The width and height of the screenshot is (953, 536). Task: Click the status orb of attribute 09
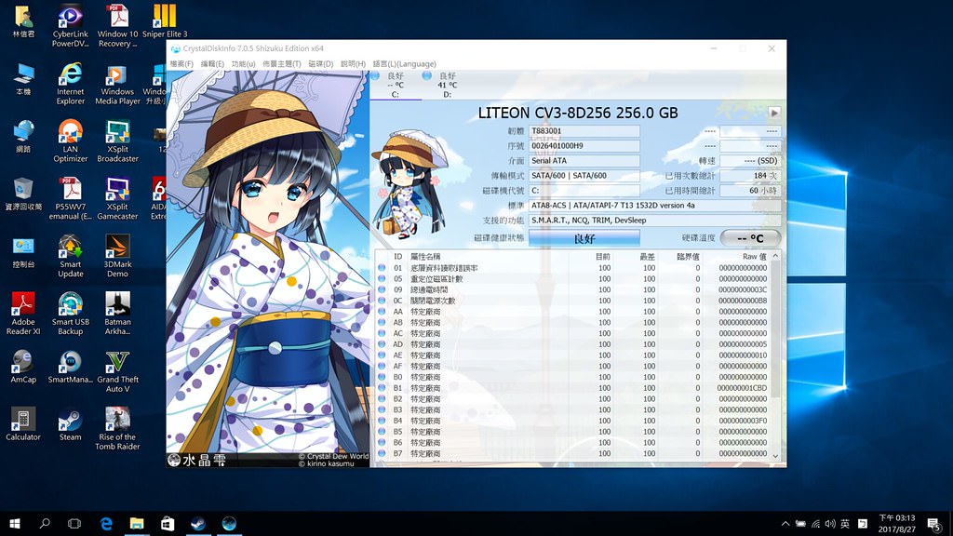coord(382,290)
